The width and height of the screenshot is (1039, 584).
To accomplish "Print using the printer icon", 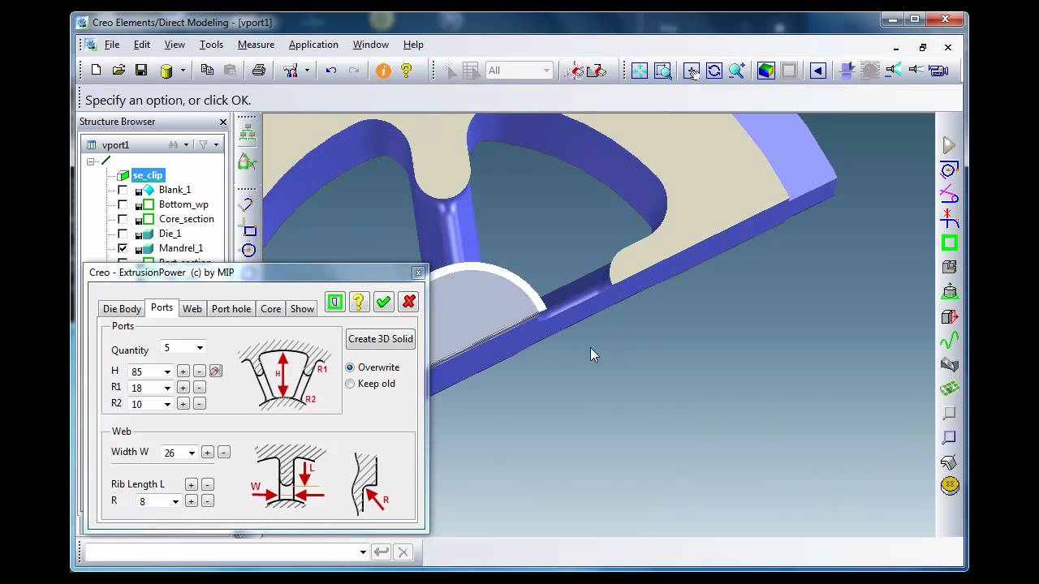I will click(x=259, y=71).
